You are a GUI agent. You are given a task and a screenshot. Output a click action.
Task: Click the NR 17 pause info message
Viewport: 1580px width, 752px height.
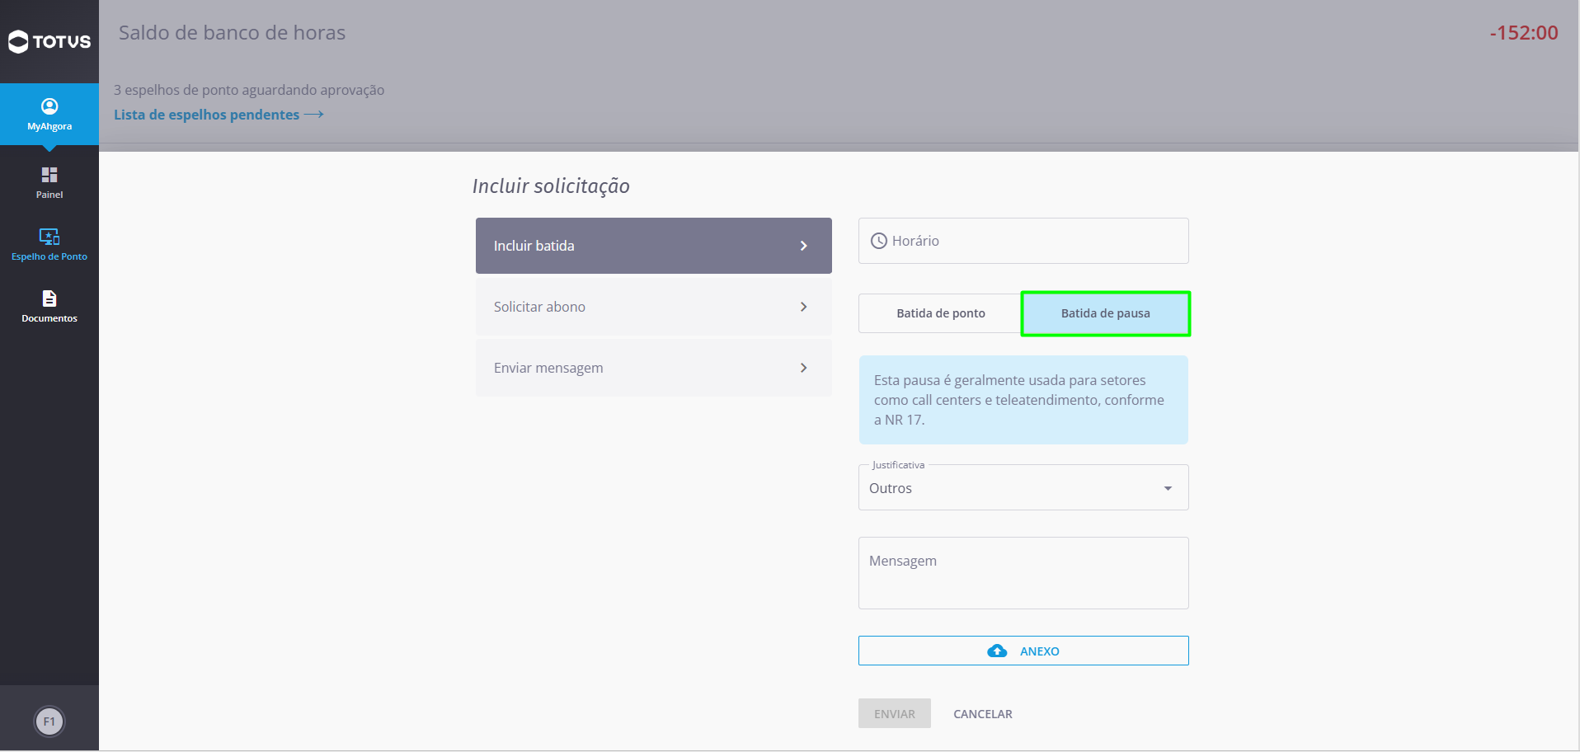pyautogui.click(x=1023, y=400)
